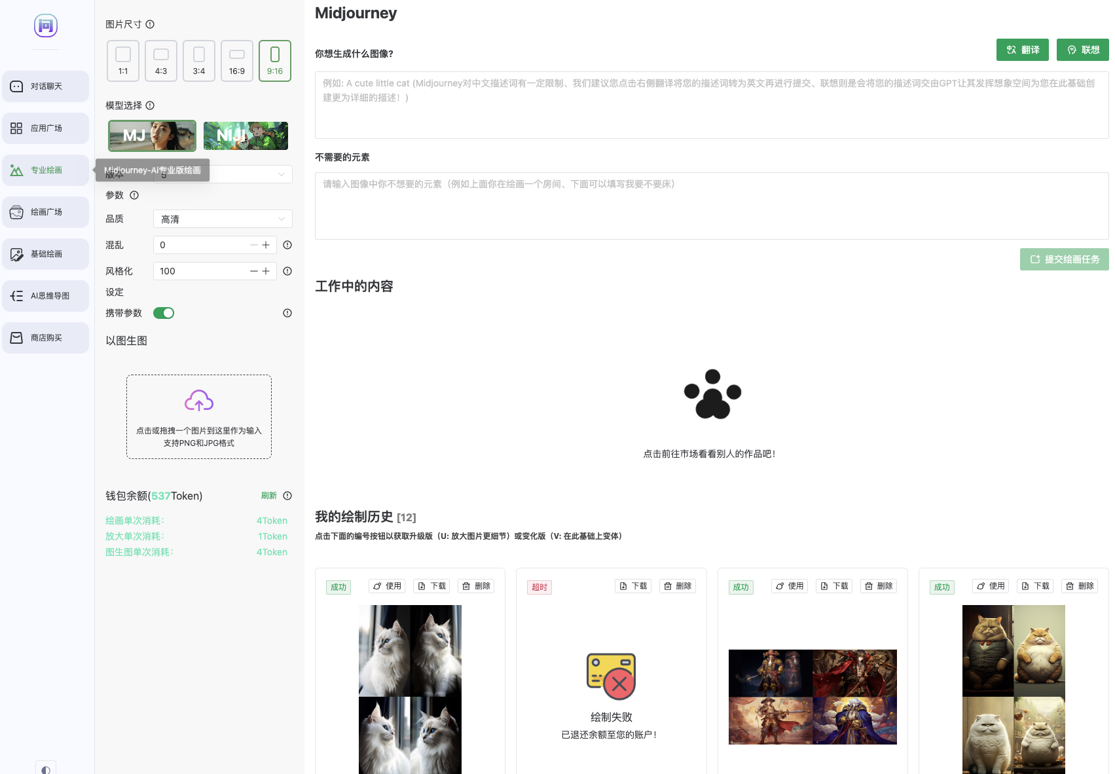1115x774 pixels.
Task: Decrease the 风格化 value
Action: point(254,271)
